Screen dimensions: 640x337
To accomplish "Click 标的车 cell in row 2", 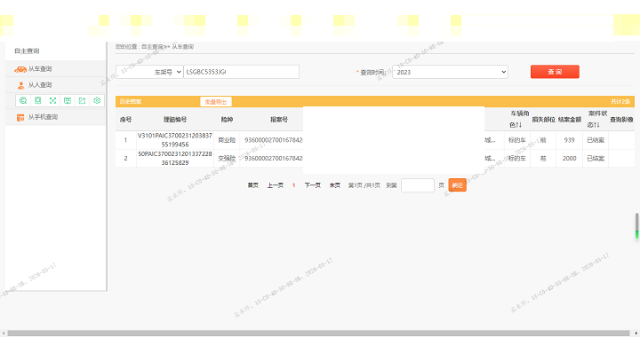I will (x=517, y=159).
